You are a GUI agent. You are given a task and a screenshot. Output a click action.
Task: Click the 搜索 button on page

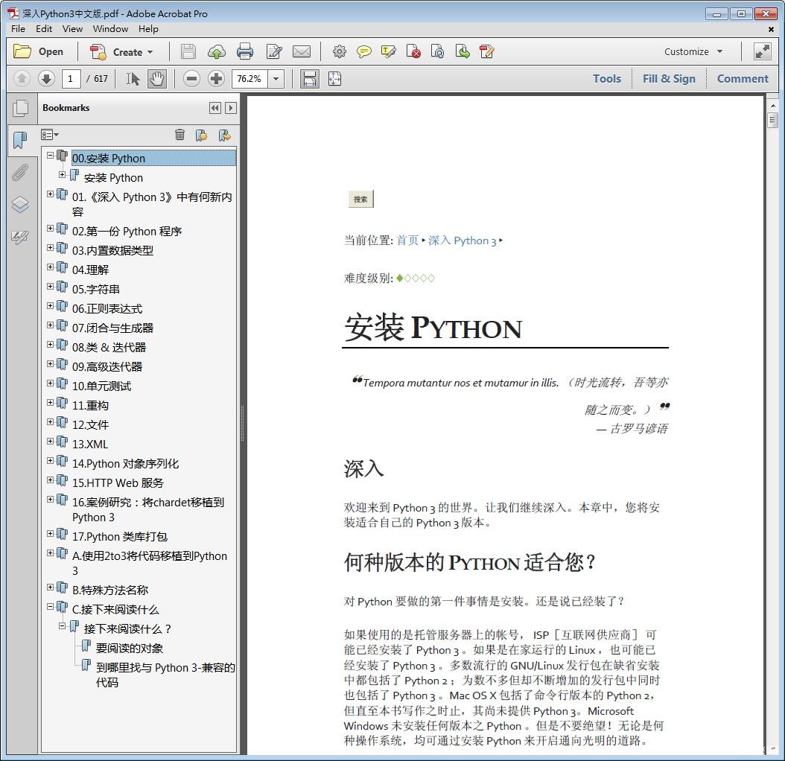(x=360, y=199)
